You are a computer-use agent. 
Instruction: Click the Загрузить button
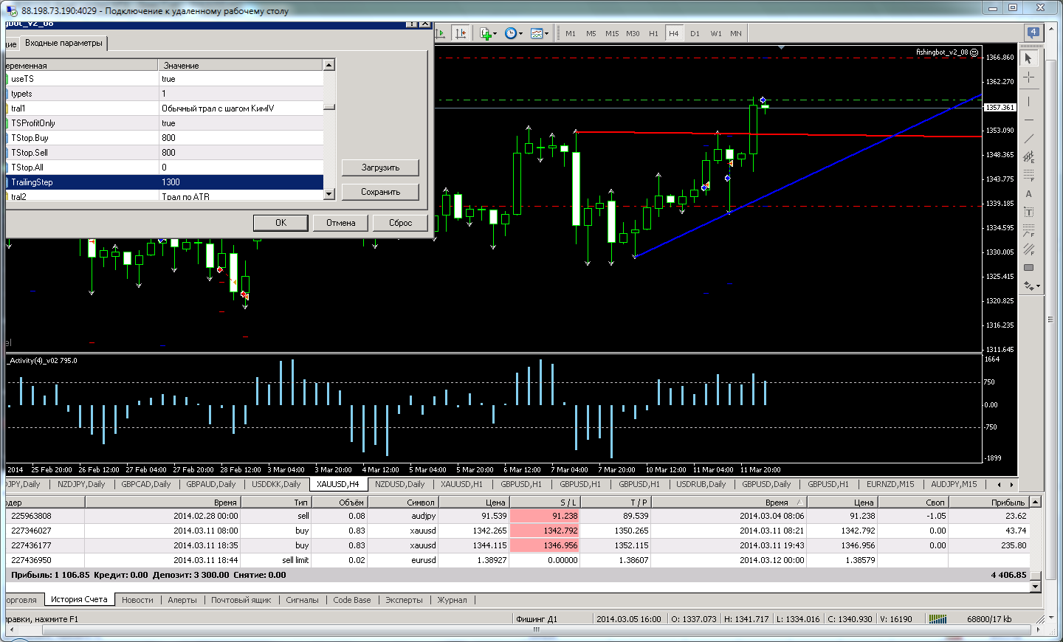pos(380,168)
